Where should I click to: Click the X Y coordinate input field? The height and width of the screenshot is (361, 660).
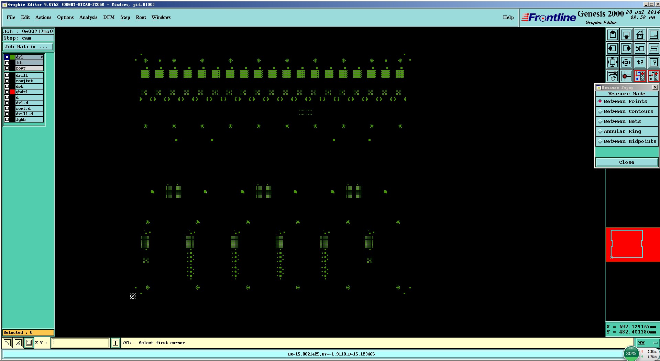click(x=80, y=343)
